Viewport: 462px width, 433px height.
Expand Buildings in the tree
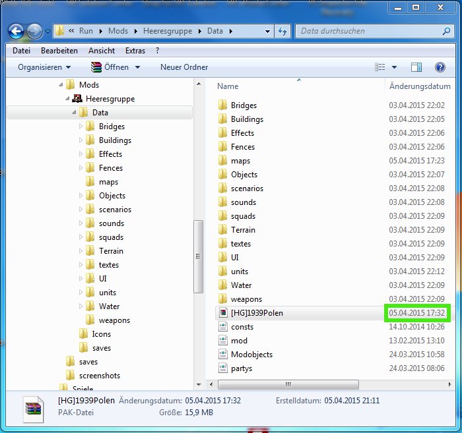(81, 140)
